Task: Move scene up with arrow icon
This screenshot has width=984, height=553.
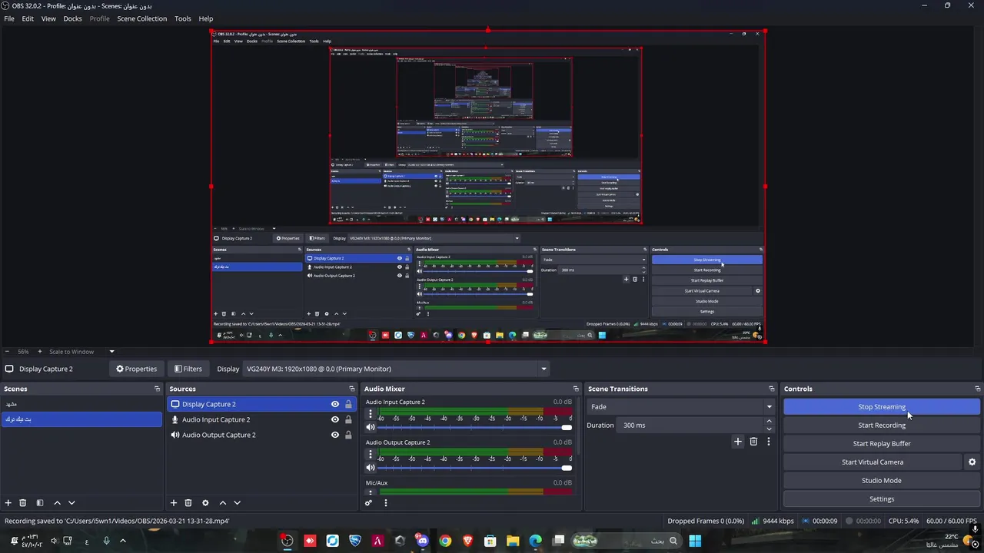Action: (57, 503)
